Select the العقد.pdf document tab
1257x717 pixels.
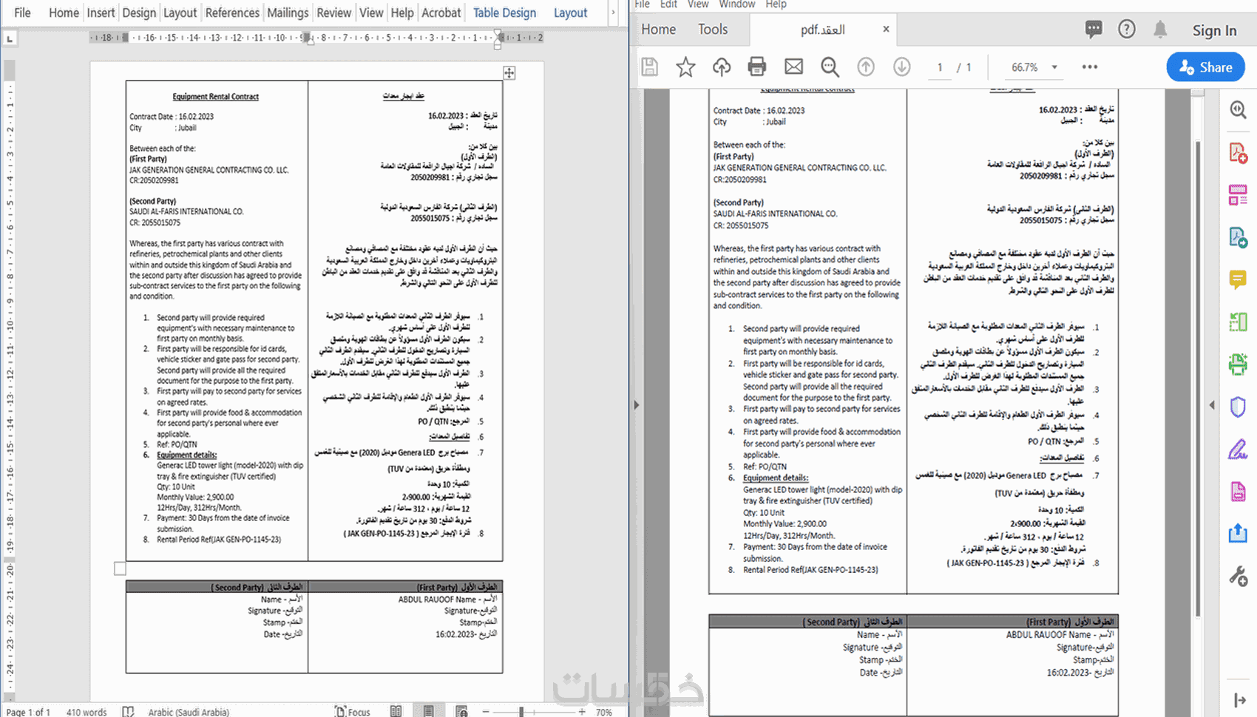822,30
